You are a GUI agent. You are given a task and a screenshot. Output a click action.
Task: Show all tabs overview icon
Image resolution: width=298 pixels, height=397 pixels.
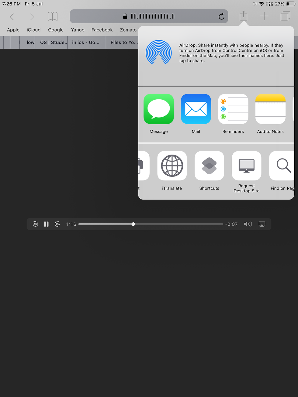click(x=285, y=16)
